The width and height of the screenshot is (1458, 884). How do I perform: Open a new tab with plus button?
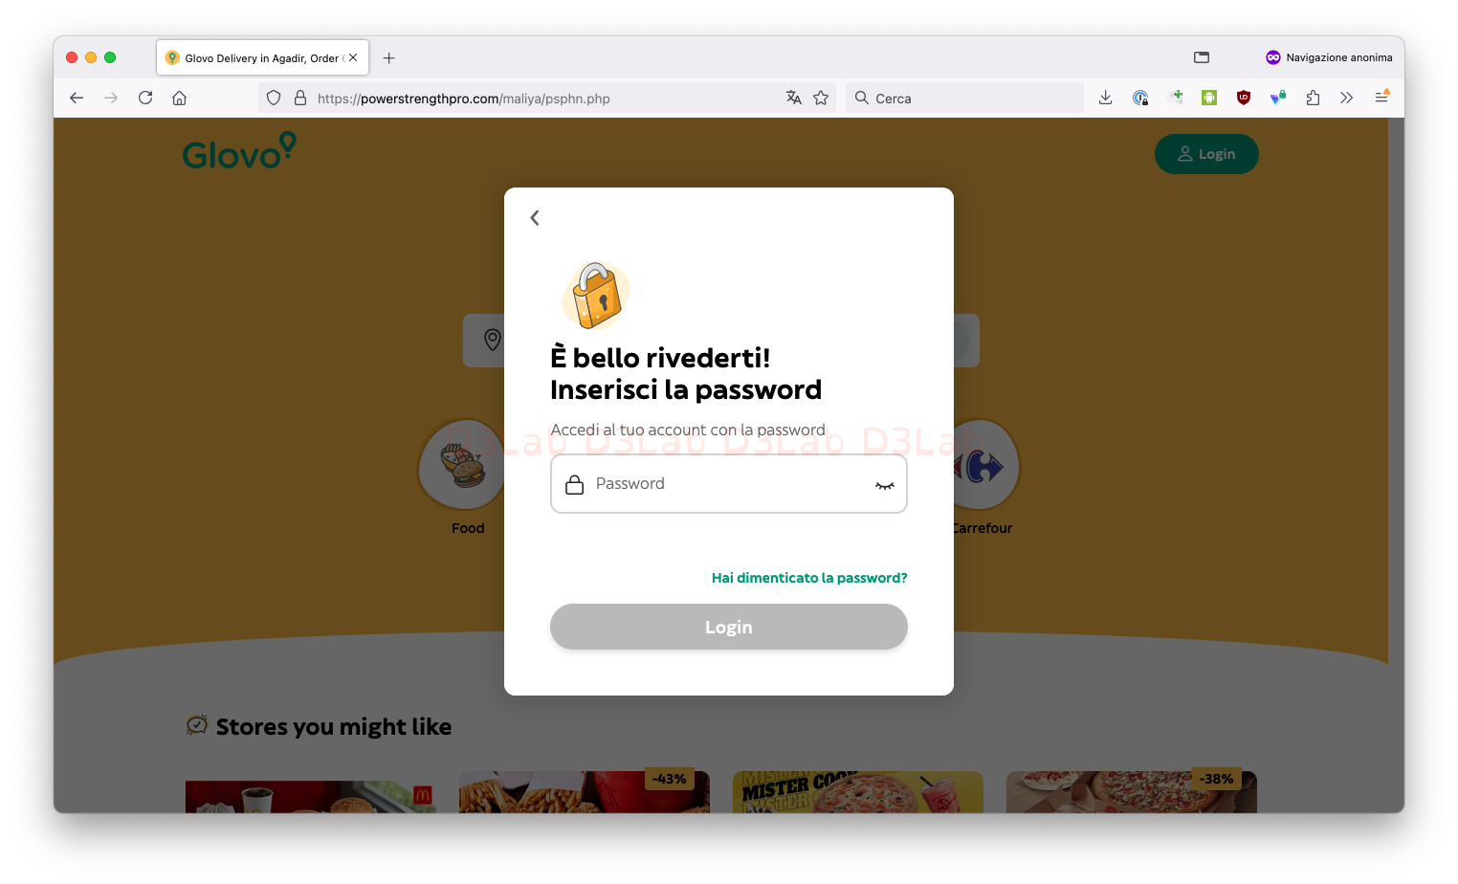point(389,58)
